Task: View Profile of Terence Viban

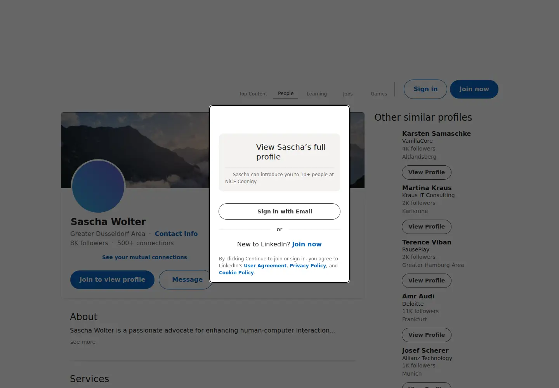Action: coord(427,281)
